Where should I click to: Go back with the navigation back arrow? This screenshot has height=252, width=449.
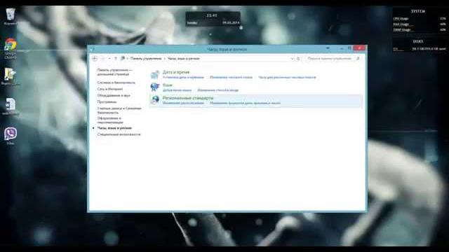[x=95, y=59]
